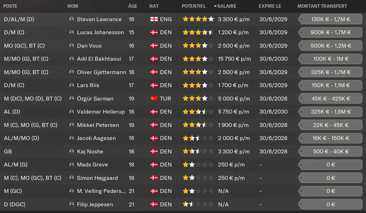
Task: Click the profile icon beside Filip Jeppesen
Action: tap(72, 205)
